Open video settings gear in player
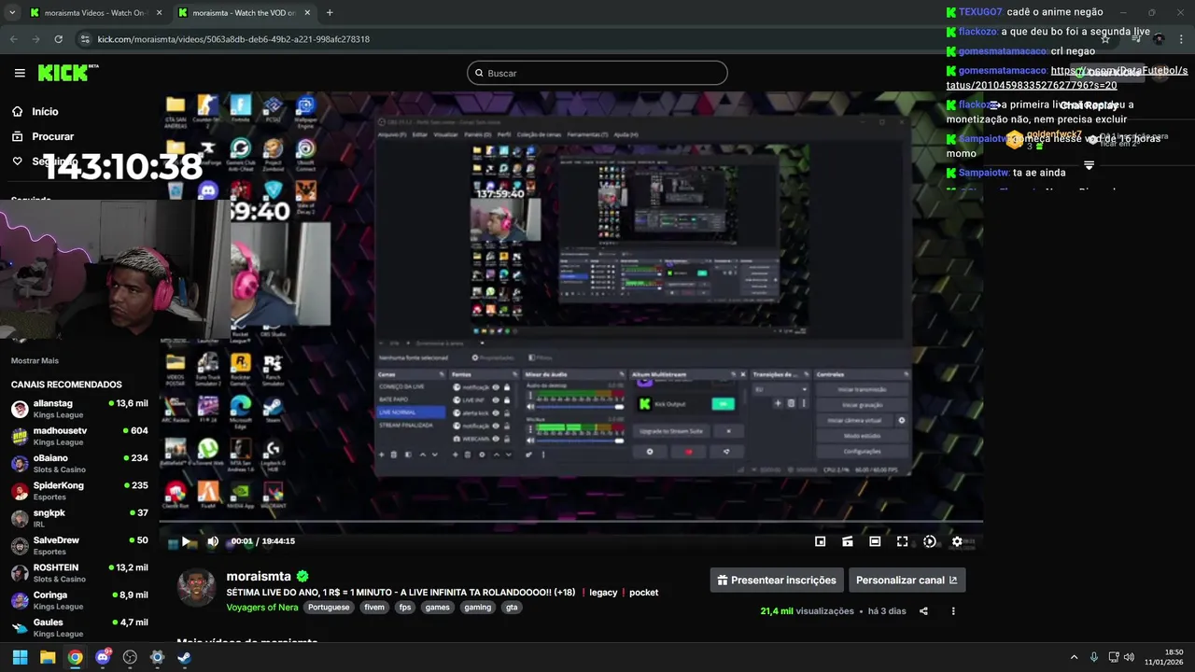 [957, 541]
